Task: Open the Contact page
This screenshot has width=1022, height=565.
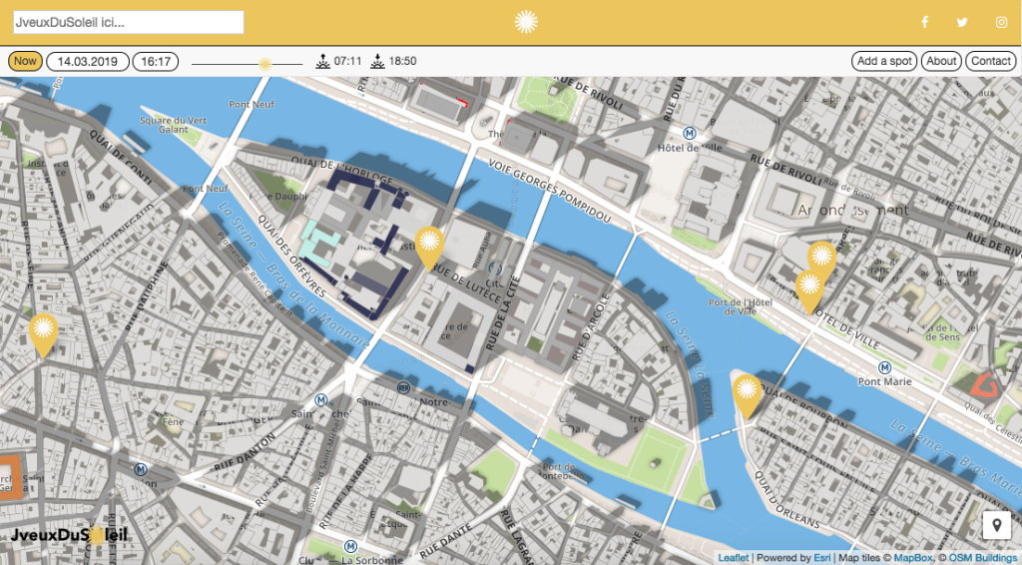Action: point(991,61)
